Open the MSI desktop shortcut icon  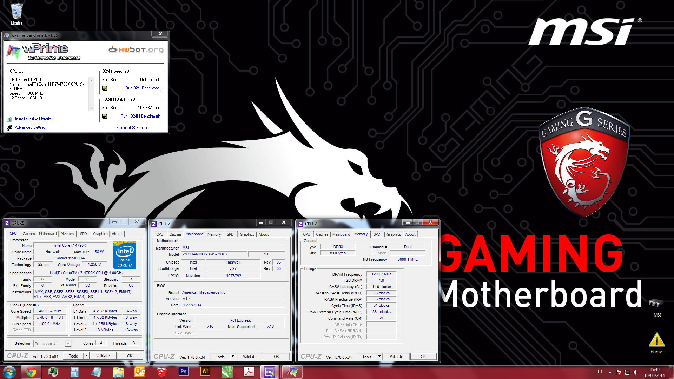(x=657, y=308)
